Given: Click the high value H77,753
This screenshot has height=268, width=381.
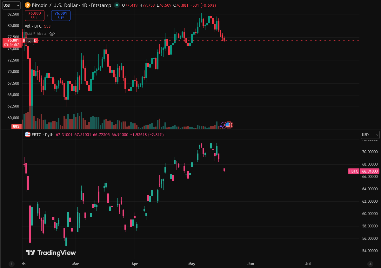Looking at the screenshot, I should pos(147,5).
